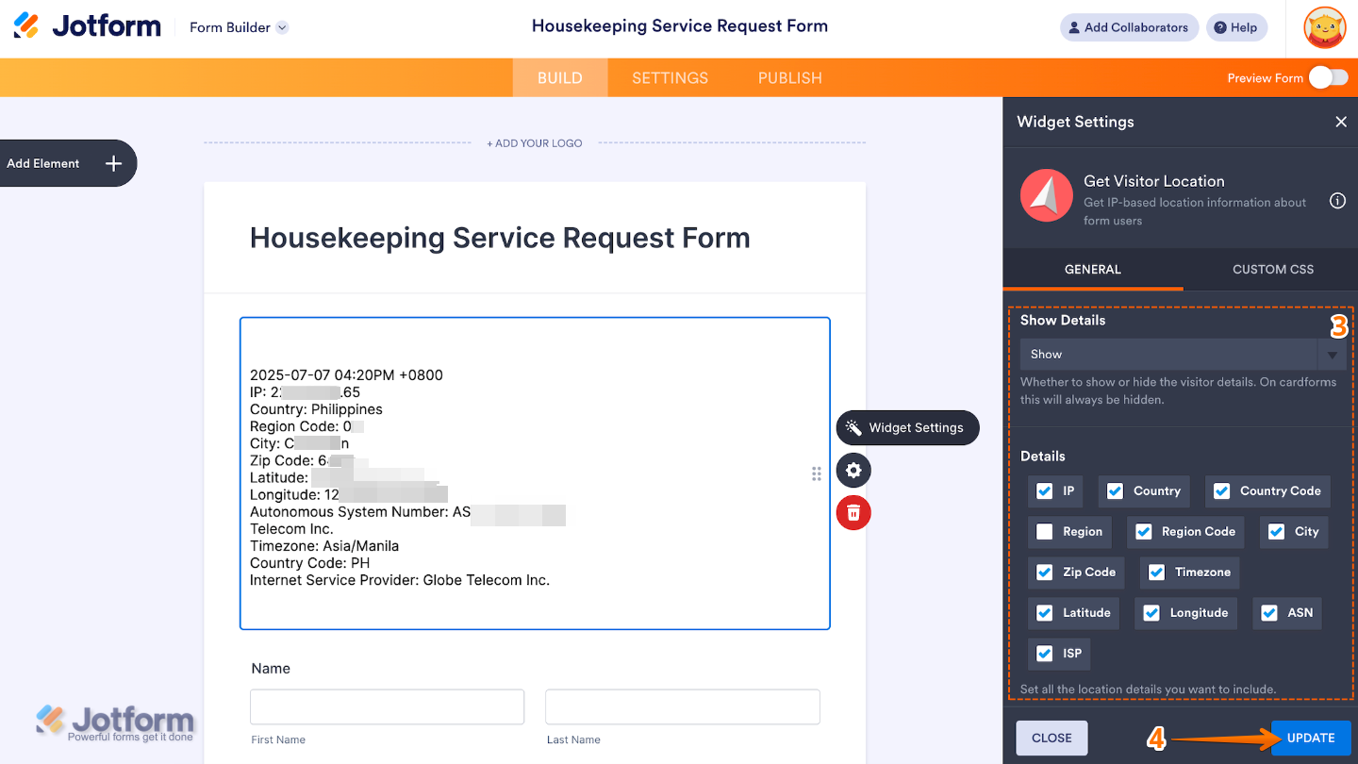Click the info icon beside Get Visitor Location
This screenshot has width=1358, height=764.
click(1337, 201)
